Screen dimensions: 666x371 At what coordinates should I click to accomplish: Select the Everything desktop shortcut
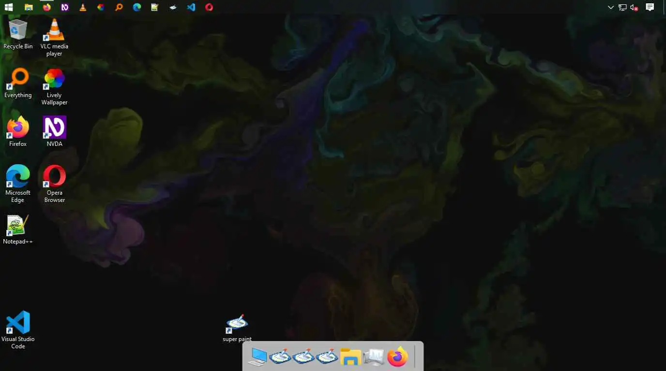[18, 83]
